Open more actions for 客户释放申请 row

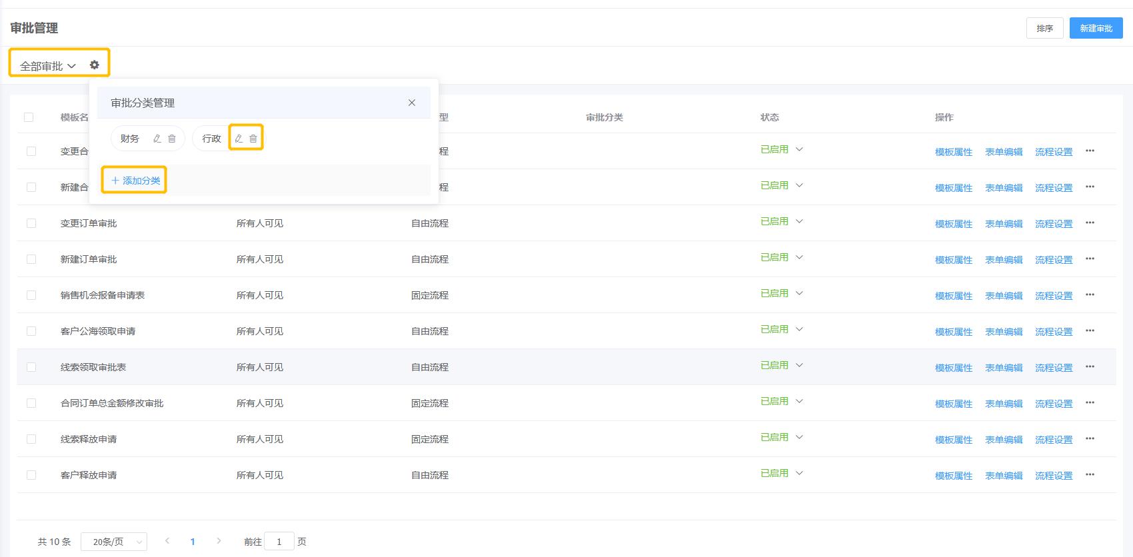tap(1090, 475)
